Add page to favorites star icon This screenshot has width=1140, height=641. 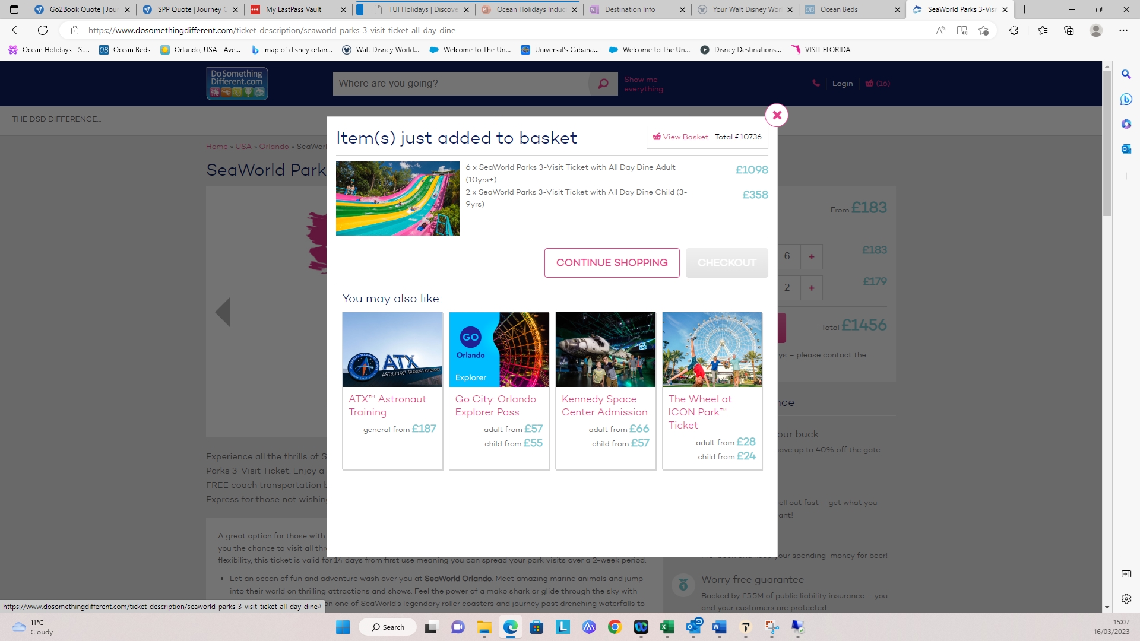[983, 30]
